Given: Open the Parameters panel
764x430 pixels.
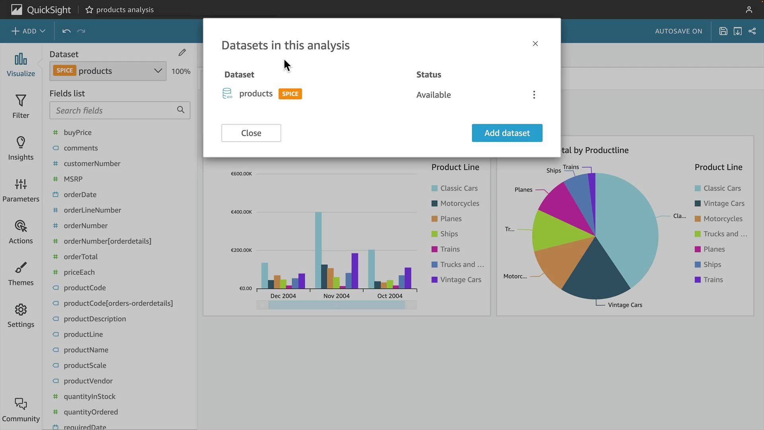Looking at the screenshot, I should 21,190.
